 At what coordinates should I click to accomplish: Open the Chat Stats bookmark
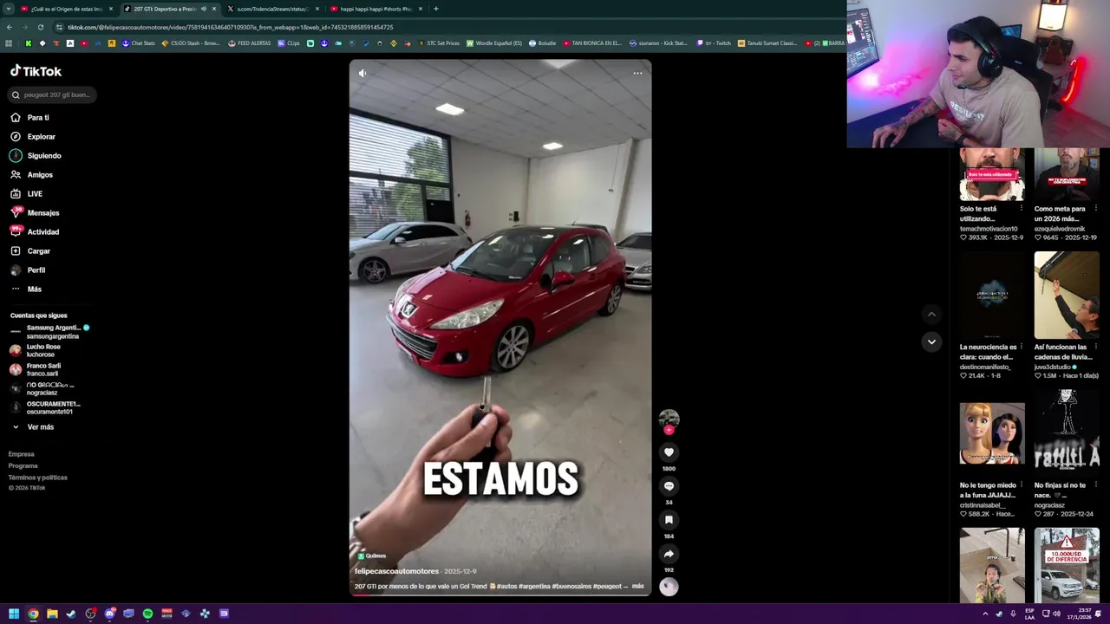click(x=138, y=43)
